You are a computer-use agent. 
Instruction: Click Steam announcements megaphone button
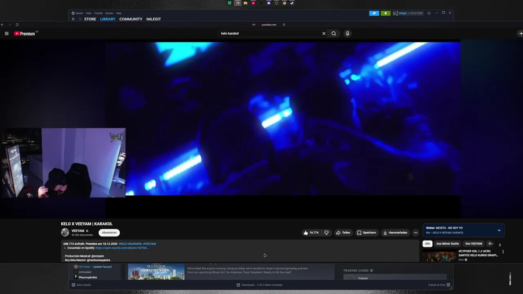[374, 13]
